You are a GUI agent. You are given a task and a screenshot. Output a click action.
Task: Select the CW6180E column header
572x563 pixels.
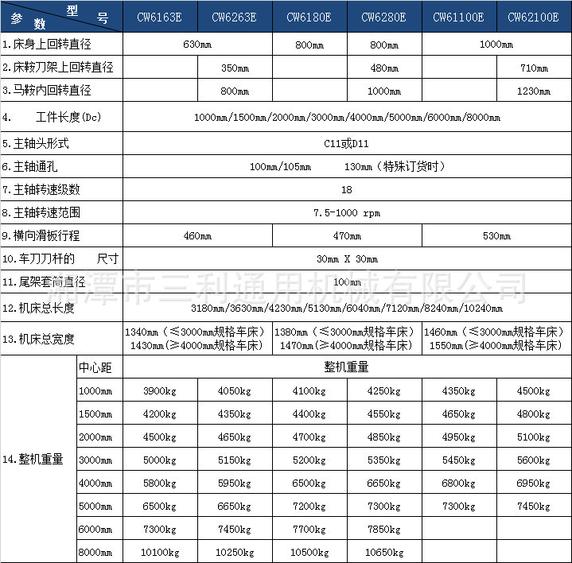(309, 17)
